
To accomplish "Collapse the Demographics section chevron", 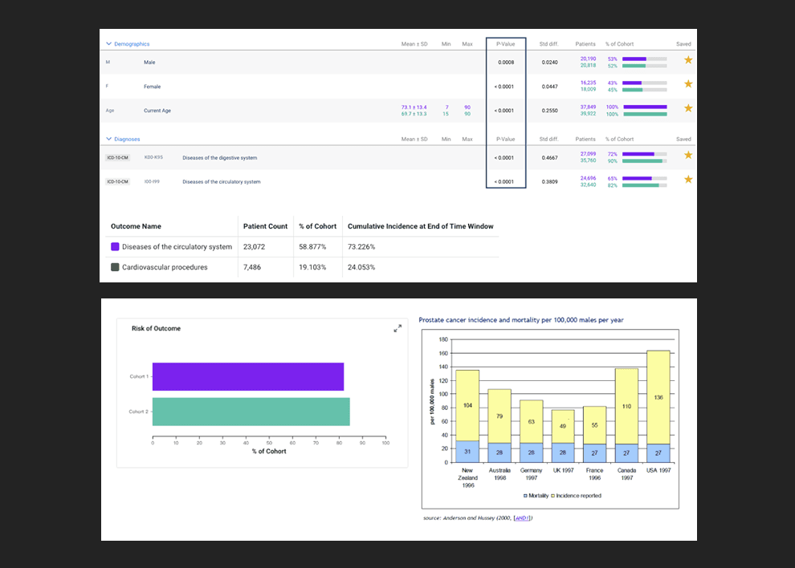I will [108, 44].
